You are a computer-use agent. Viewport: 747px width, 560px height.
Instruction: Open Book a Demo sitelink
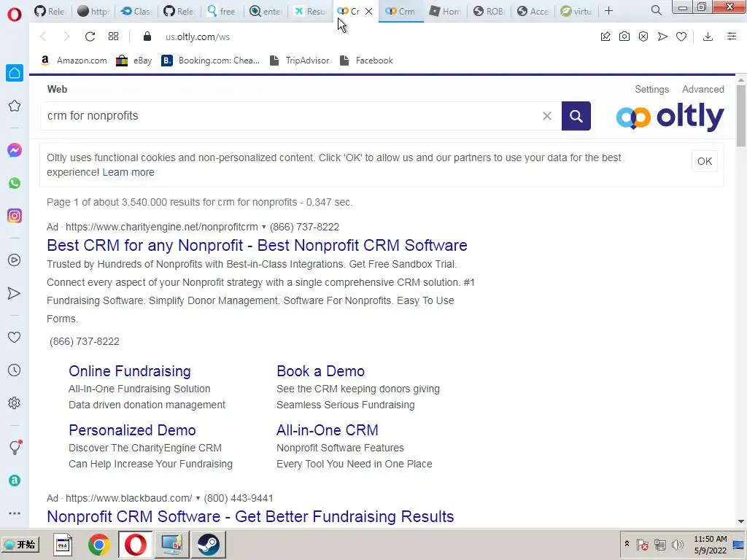[321, 371]
